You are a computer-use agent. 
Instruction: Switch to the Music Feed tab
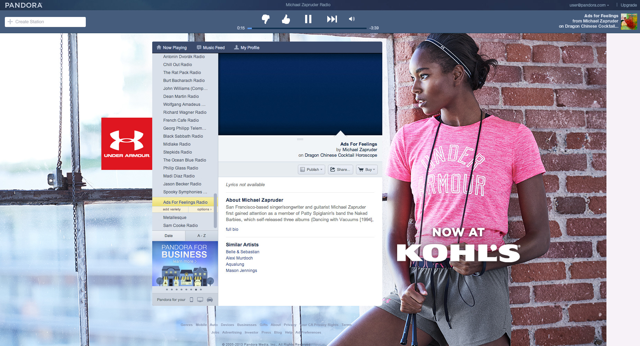tap(211, 48)
